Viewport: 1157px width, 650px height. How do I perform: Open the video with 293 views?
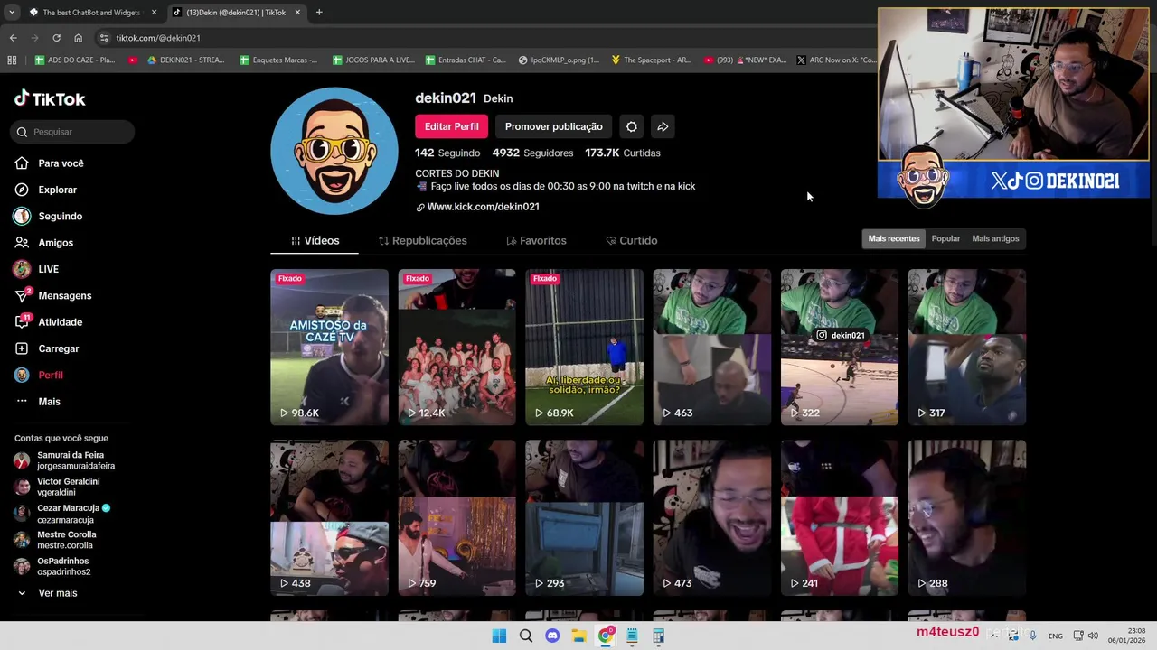coord(584,518)
